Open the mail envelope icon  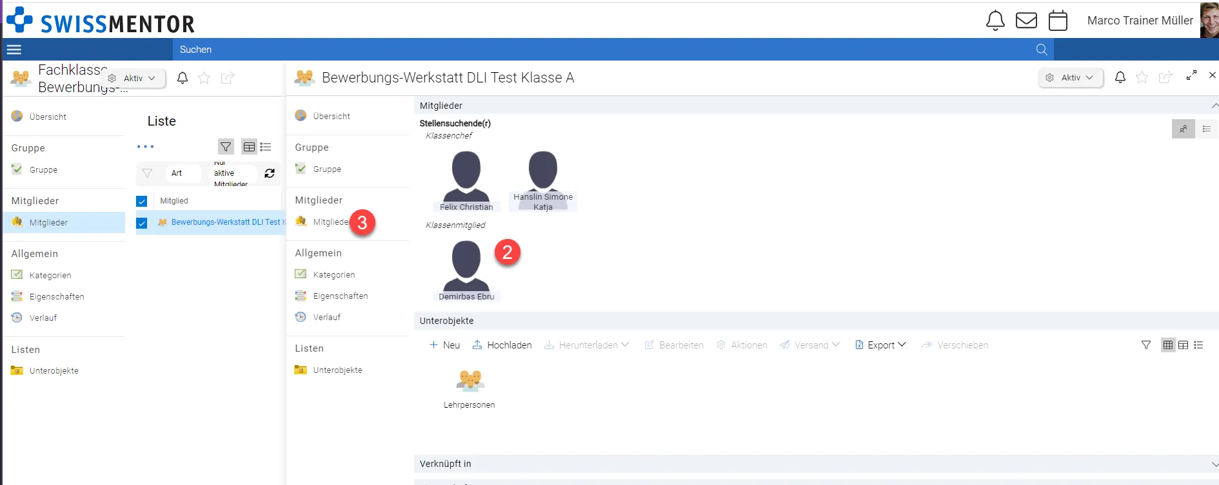[x=1026, y=21]
